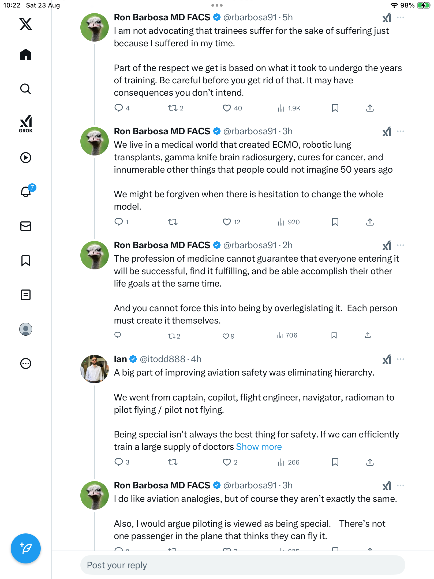Compose a new post with the blue button

[x=26, y=548]
